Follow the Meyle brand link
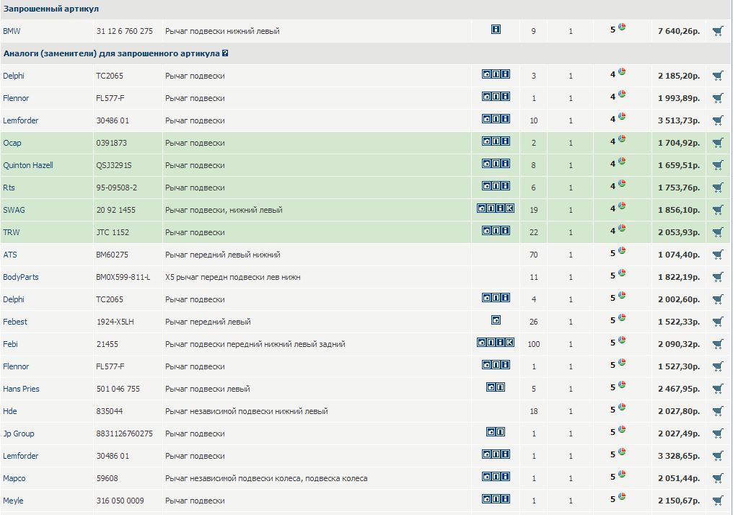 tap(13, 501)
